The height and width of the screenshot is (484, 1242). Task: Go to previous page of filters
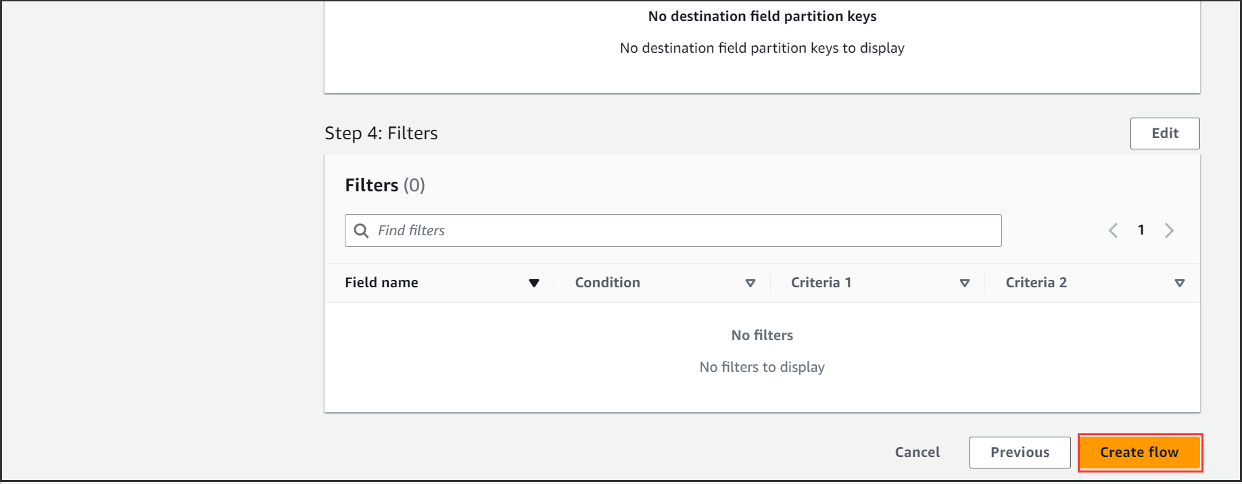(x=1113, y=231)
